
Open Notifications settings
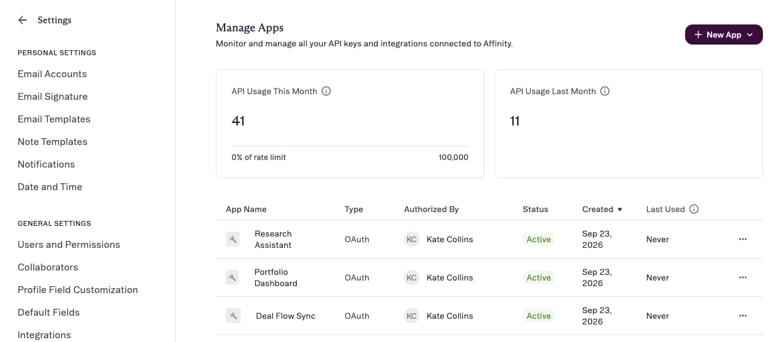pyautogui.click(x=46, y=164)
